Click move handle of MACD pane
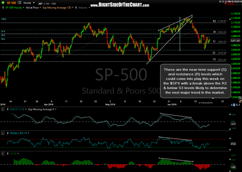Image resolution: width=242 pixels, height=172 pixels. pyautogui.click(x=8, y=109)
